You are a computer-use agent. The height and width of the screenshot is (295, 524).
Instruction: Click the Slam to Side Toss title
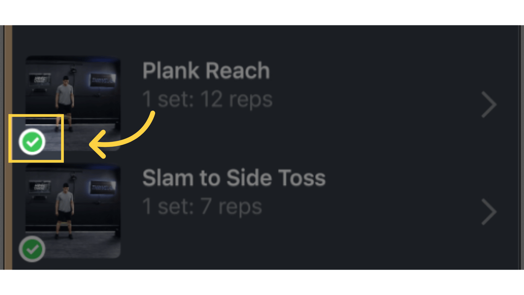click(234, 178)
